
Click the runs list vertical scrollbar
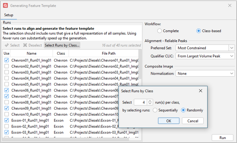tap(140, 64)
